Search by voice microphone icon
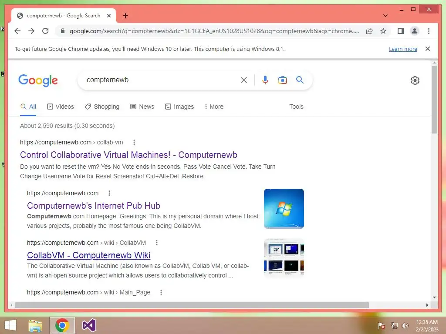446x334 pixels. [x=265, y=80]
